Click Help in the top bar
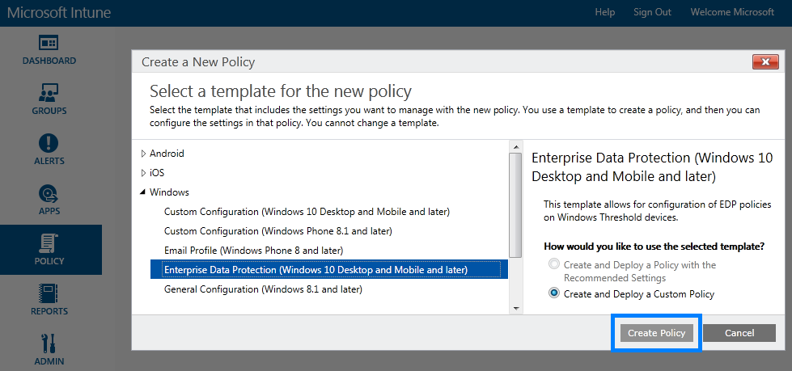 tap(605, 12)
